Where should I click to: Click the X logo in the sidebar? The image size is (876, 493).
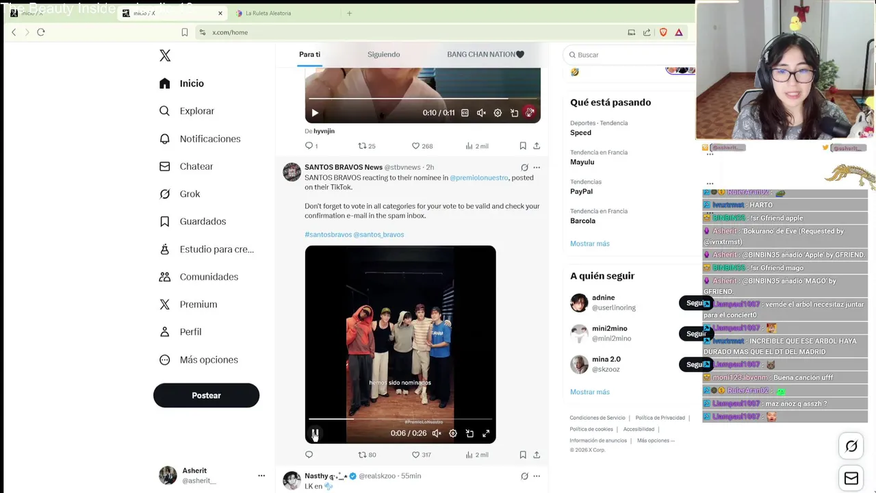(x=165, y=55)
